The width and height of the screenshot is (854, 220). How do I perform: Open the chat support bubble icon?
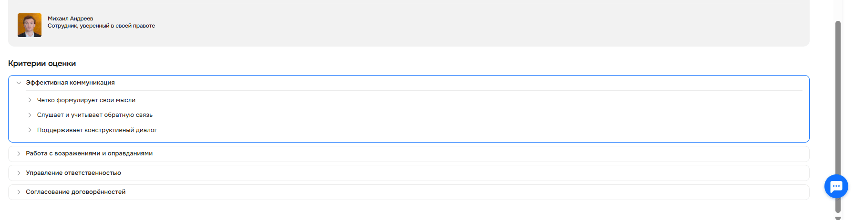click(x=836, y=186)
